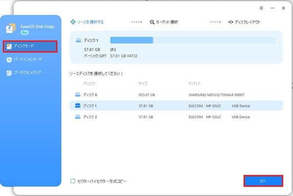The height and width of the screenshot is (196, 293).
Task: Select Disk Mode (ディスクモード) in sidebar
Action: [x=30, y=46]
